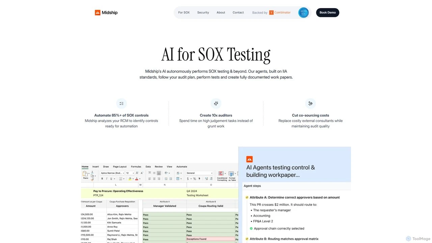Click the Cut scissors icon

pyautogui.click(x=92, y=172)
